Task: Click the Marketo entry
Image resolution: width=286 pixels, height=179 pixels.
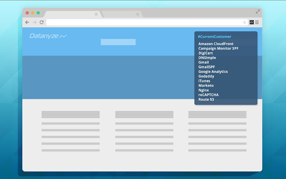Action: pyautogui.click(x=206, y=85)
